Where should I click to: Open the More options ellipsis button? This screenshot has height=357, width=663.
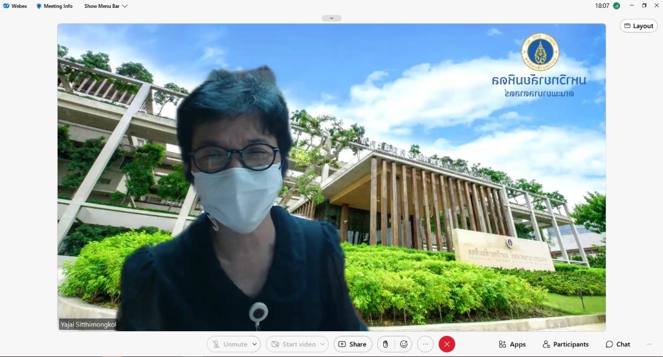(x=425, y=344)
